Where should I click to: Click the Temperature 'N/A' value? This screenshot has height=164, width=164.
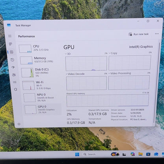[92, 123]
